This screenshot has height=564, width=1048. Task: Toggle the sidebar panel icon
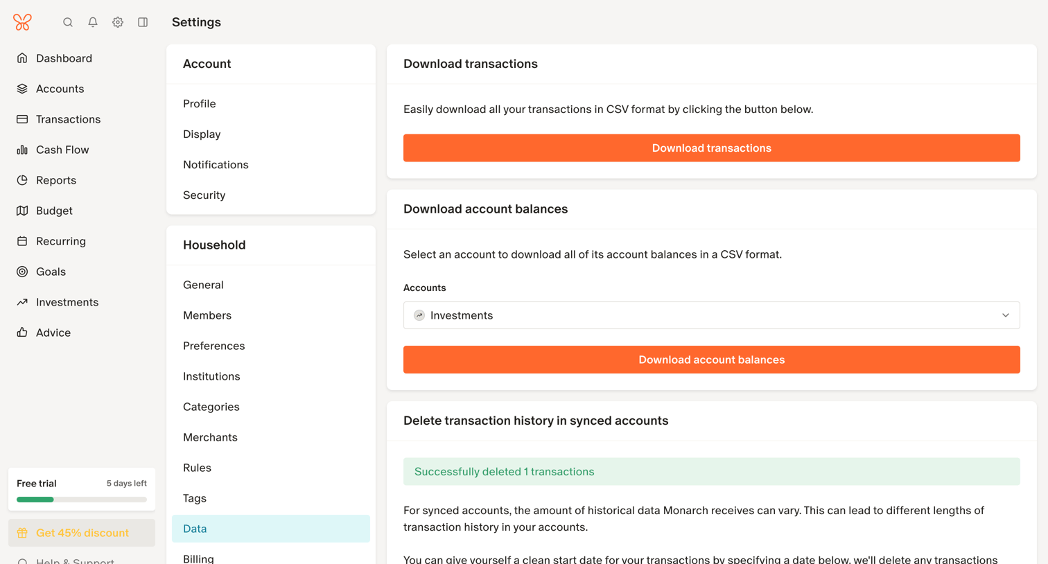[143, 22]
